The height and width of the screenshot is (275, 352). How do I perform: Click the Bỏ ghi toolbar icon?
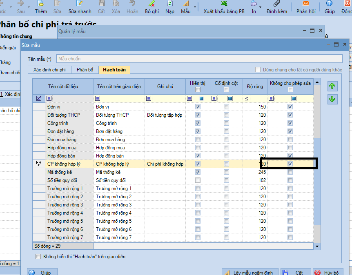pos(151,3)
